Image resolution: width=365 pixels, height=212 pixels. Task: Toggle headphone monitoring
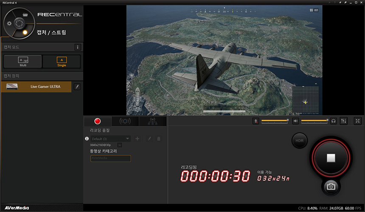333,121
